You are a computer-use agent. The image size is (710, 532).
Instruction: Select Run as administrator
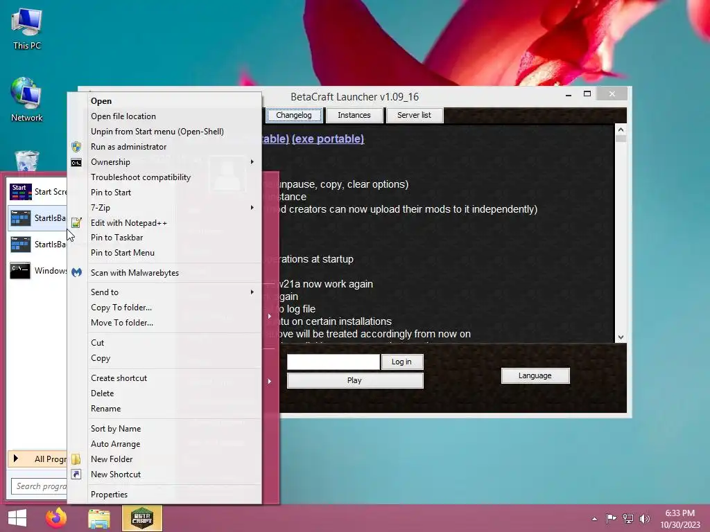point(165,147)
